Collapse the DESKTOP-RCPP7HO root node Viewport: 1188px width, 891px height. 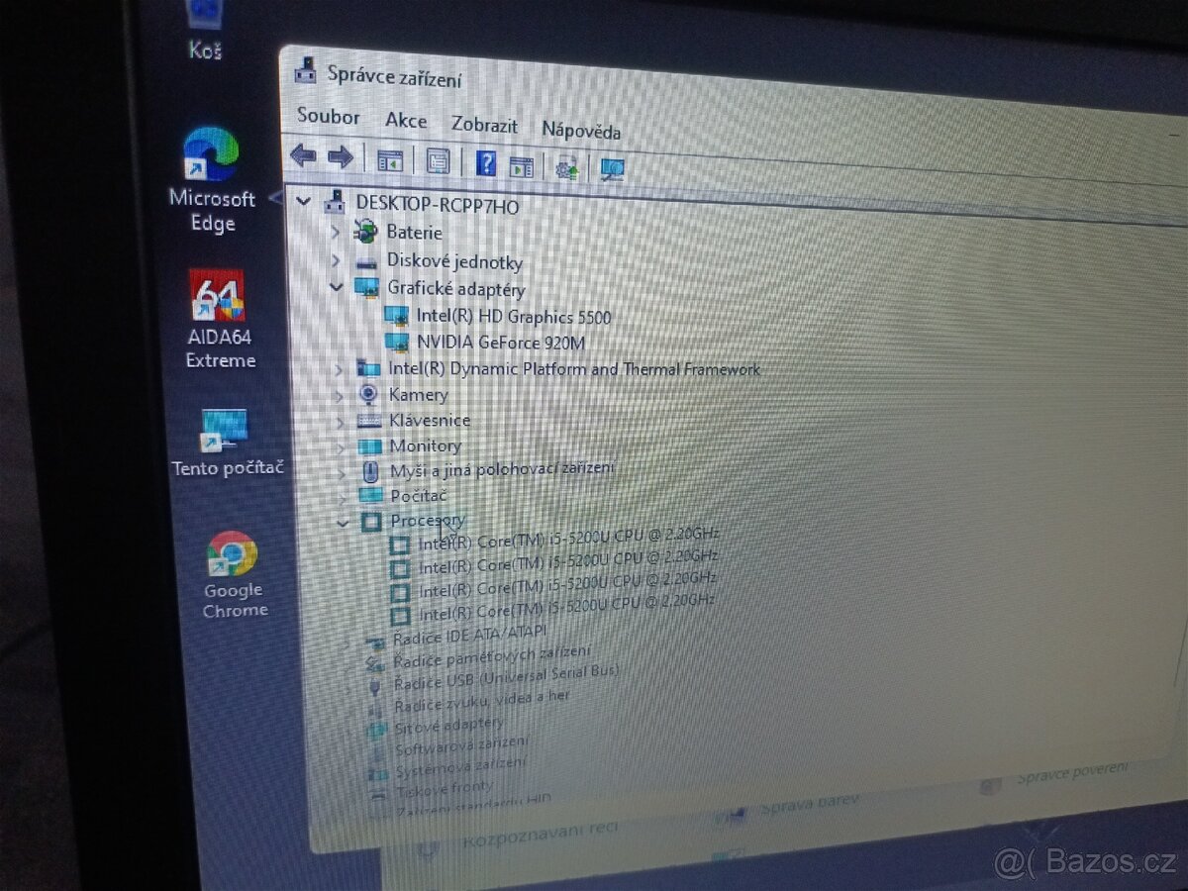(303, 201)
